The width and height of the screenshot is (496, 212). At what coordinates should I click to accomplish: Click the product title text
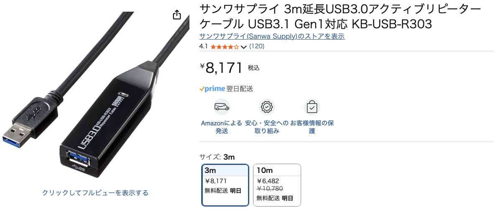point(340,16)
